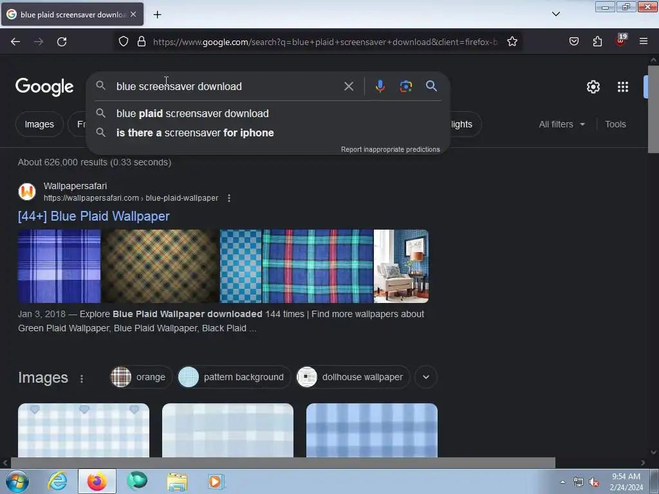The height and width of the screenshot is (494, 659).
Task: Click inside the Google search field
Action: (x=227, y=87)
